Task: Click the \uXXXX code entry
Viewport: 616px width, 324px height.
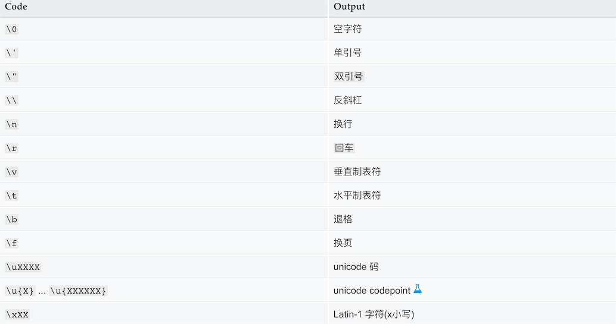Action: click(x=23, y=267)
